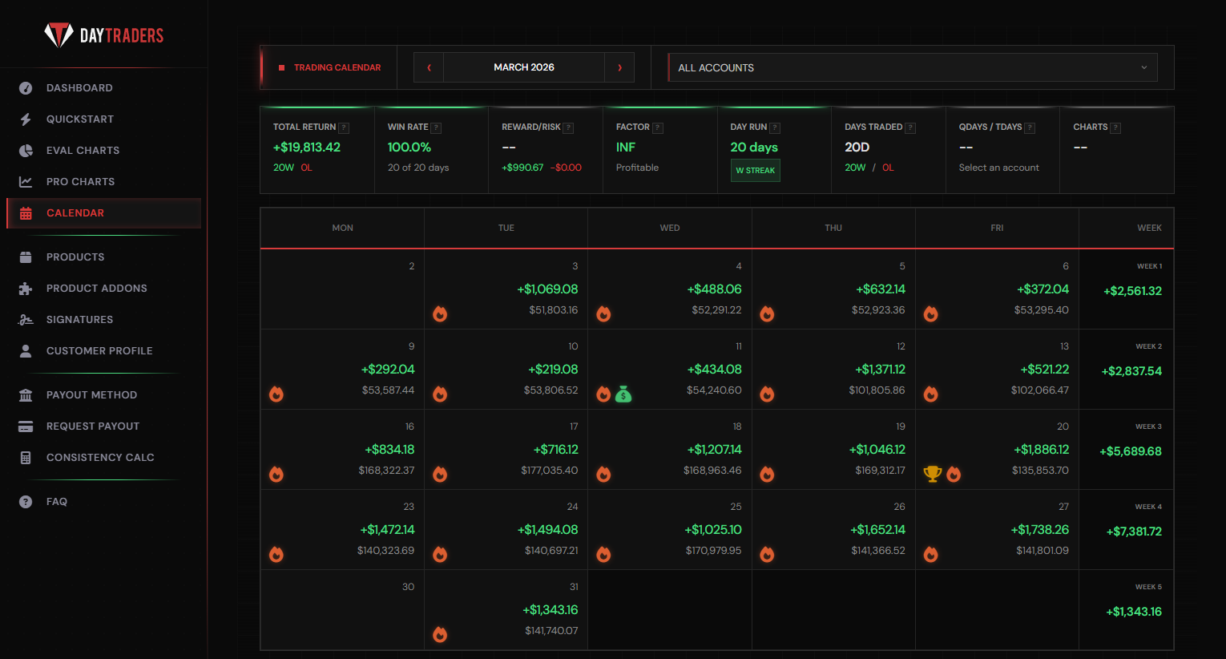This screenshot has height=659, width=1226.
Task: Click the Quickstart lightning bolt icon
Action: tap(26, 119)
